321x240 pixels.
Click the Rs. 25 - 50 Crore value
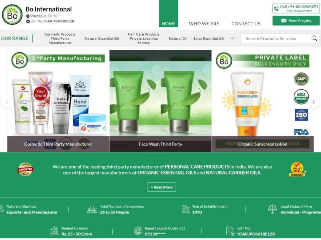[77, 234]
